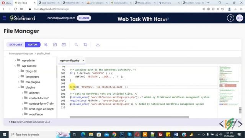245x138 pixels.
Task: Click the editor vertical scrollbar thumb
Action: [240, 110]
